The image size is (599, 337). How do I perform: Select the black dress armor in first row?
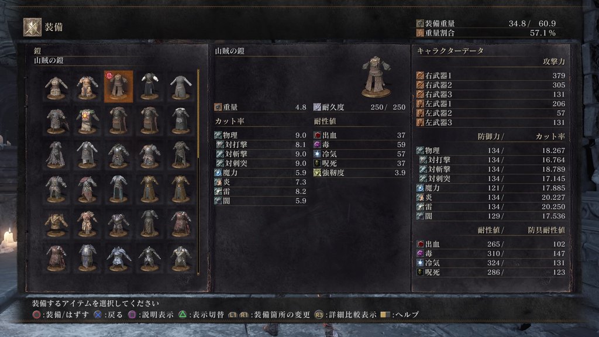coord(149,87)
